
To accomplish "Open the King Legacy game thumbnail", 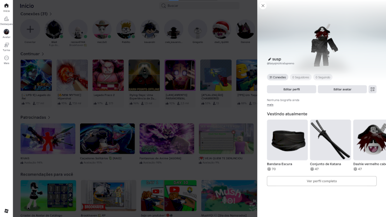I will coord(36,75).
